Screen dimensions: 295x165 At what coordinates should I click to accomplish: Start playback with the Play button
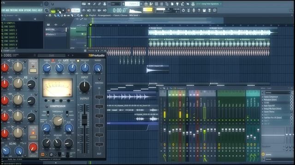pos(59,11)
